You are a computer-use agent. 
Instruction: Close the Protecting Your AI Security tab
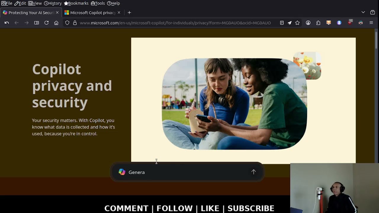(x=57, y=12)
